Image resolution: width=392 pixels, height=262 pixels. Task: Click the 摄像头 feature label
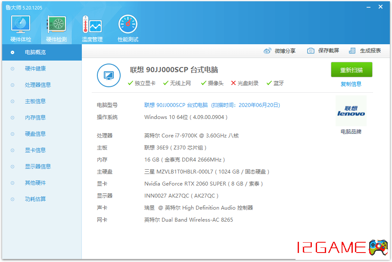pos(216,83)
